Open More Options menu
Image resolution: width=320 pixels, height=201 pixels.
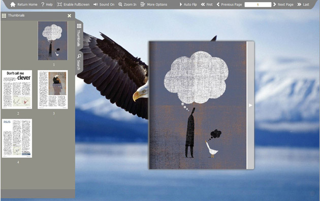(x=154, y=5)
